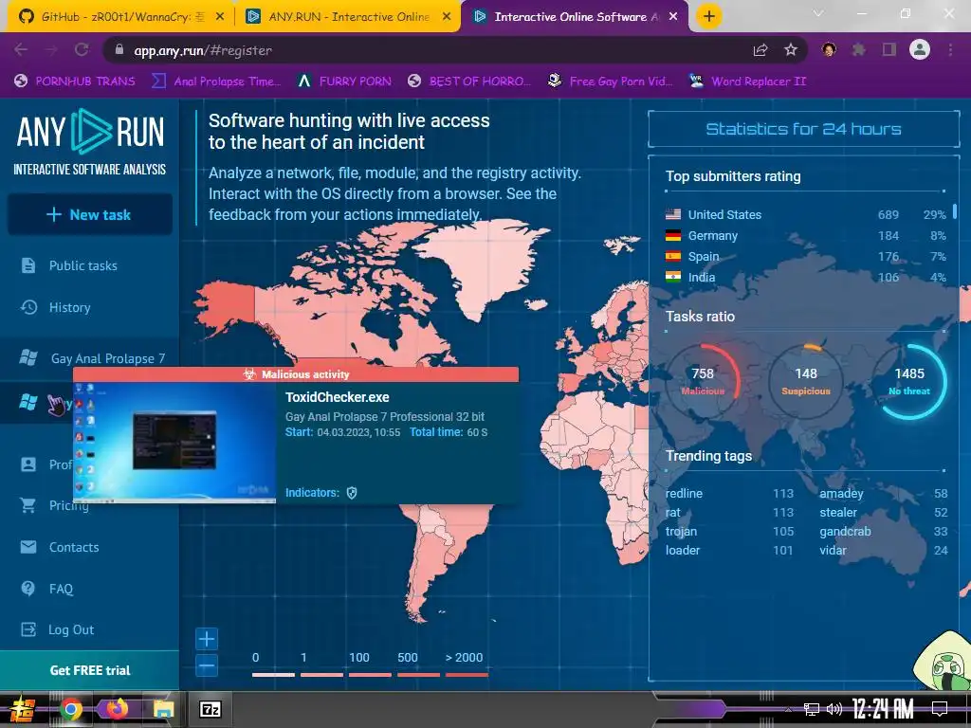
Task: Open History in sidebar
Action: tap(69, 307)
